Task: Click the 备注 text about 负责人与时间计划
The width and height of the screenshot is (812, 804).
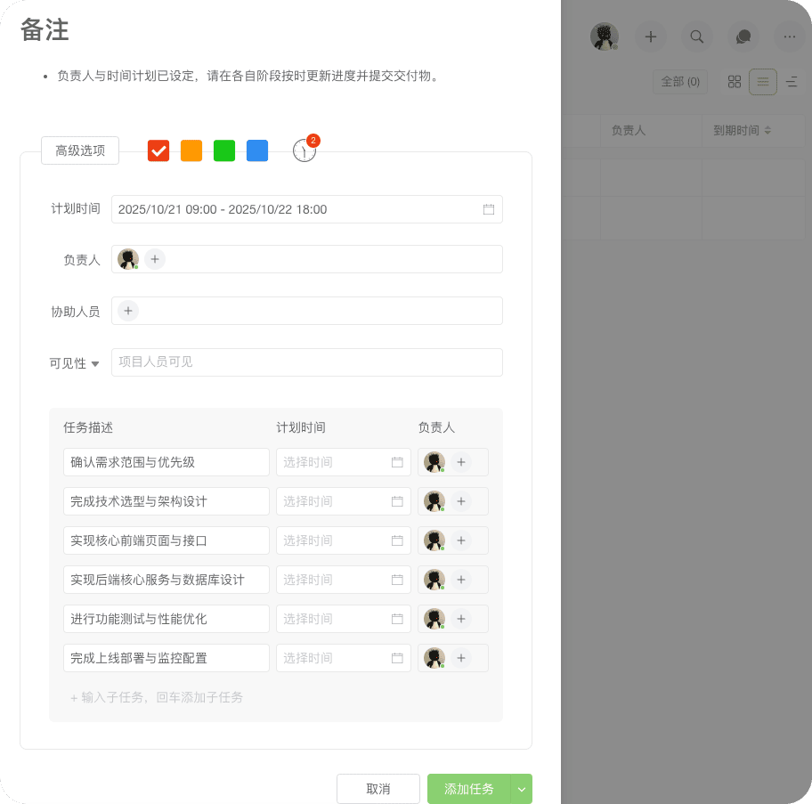Action: tap(248, 76)
